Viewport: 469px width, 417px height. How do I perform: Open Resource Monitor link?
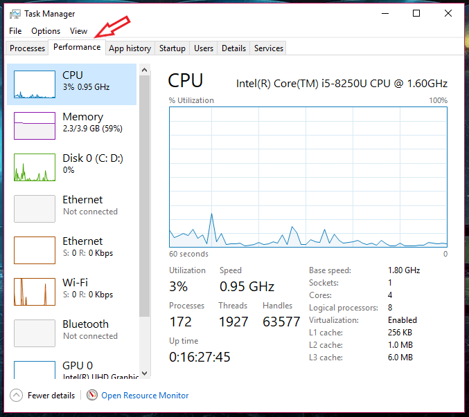click(x=145, y=396)
